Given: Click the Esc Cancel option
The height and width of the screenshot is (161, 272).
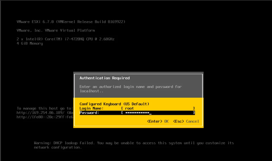Looking at the screenshot, I should (186, 121).
